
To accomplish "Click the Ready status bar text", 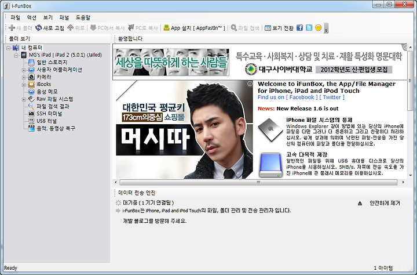I will pos(10,268).
